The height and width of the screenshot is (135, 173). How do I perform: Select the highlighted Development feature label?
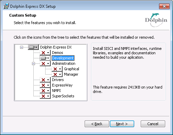[63, 58]
